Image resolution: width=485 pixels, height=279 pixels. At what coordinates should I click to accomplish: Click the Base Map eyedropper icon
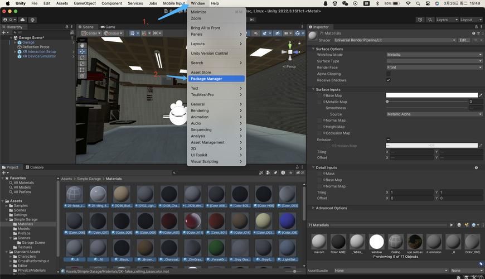pos(481,95)
